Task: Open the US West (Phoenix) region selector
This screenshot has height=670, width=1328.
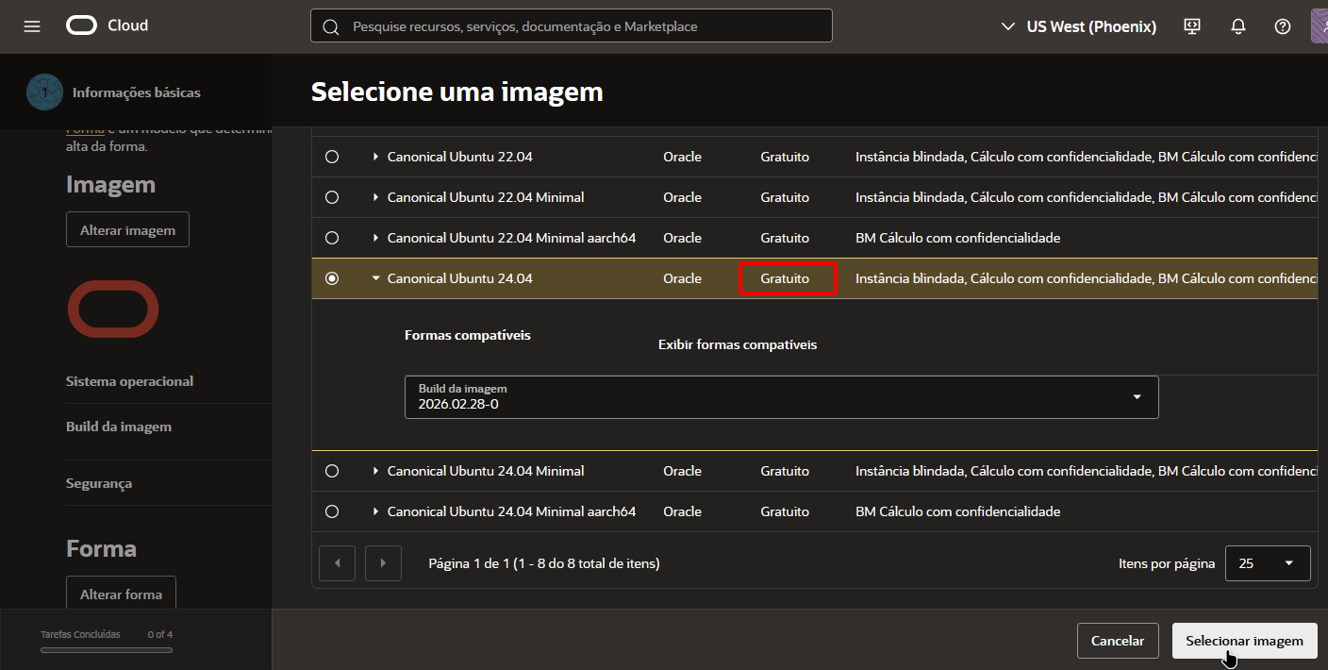Action: [x=1078, y=26]
